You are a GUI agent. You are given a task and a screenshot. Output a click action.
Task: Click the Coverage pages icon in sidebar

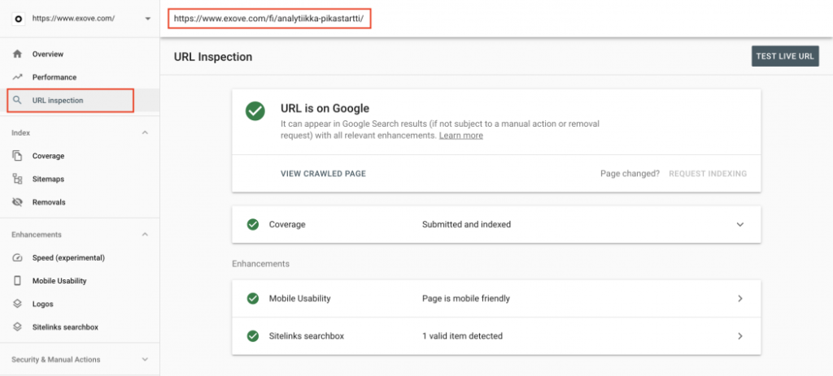click(x=18, y=156)
